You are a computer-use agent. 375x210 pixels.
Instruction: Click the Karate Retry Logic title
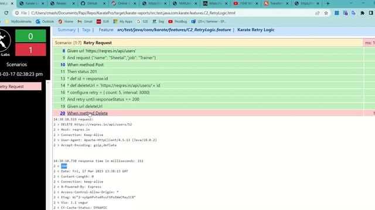click(255, 30)
